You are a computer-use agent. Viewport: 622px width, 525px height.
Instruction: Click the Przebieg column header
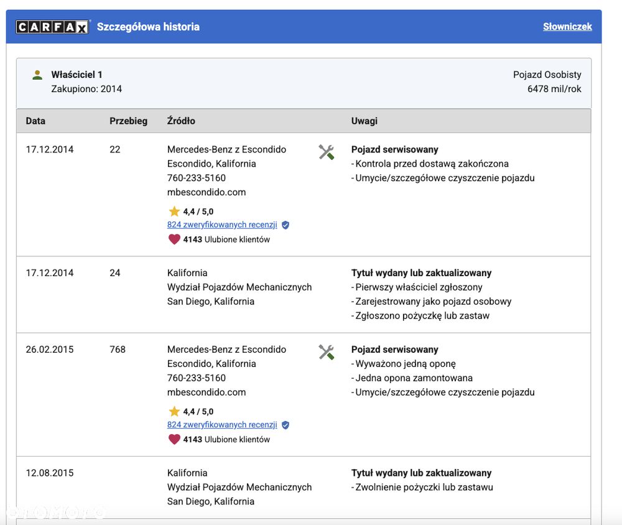[x=128, y=121]
